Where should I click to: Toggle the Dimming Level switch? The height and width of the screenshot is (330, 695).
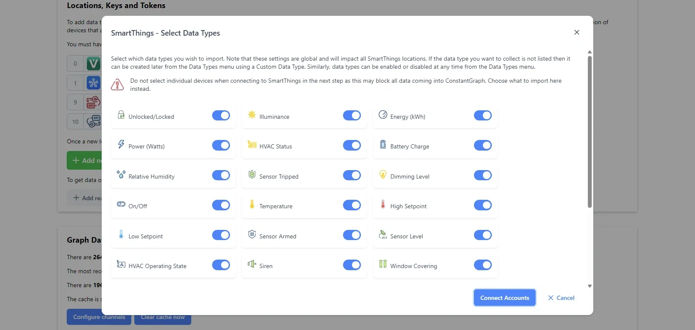[483, 175]
